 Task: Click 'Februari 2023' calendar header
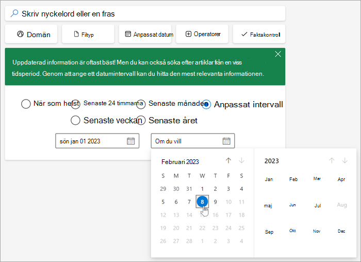180,162
